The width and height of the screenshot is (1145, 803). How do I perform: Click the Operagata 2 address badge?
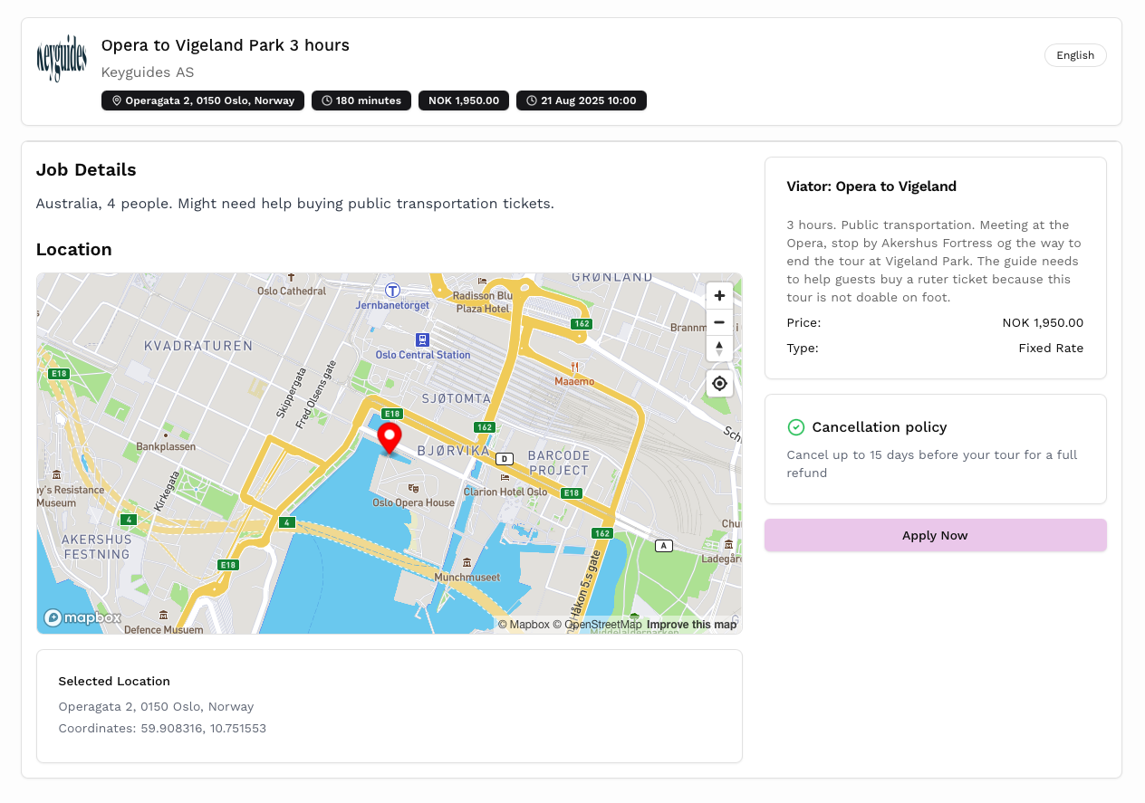pos(203,100)
